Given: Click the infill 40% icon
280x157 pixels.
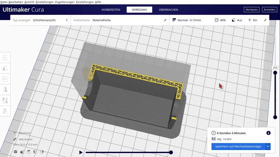Looking at the screenshot, I should coord(217,20).
